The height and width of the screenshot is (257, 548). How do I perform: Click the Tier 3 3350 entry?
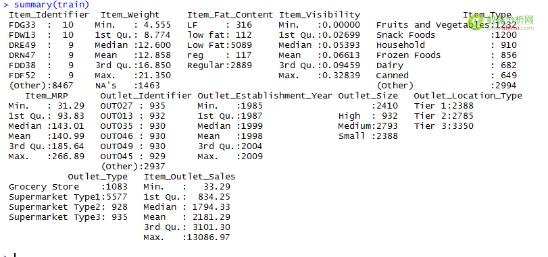[444, 126]
